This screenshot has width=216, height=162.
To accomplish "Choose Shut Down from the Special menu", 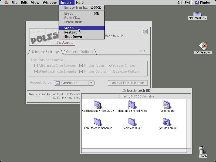I will [82, 37].
